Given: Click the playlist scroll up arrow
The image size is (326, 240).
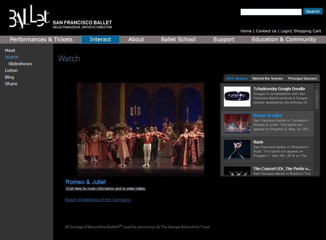Looking at the screenshot, I should (x=317, y=87).
